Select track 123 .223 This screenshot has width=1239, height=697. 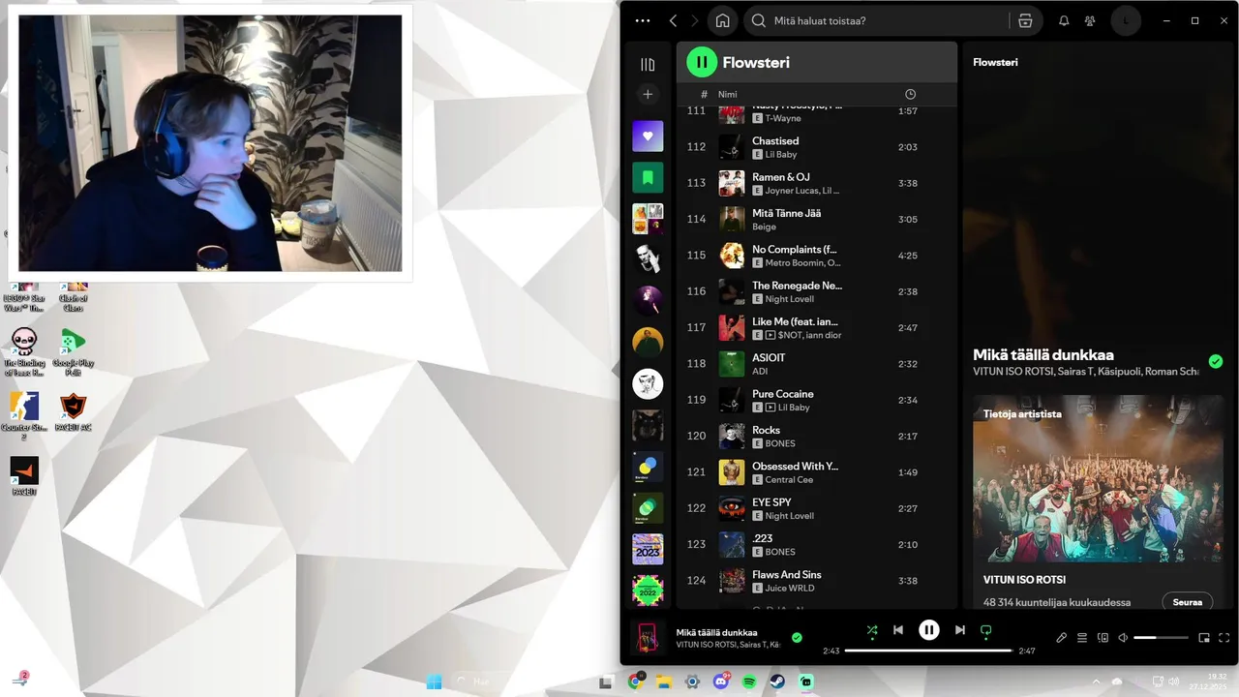[x=816, y=544]
